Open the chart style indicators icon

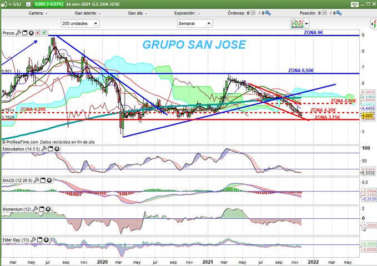pyautogui.click(x=297, y=23)
